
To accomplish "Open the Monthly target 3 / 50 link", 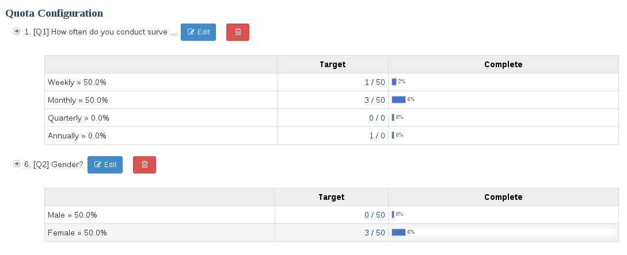I will point(375,100).
